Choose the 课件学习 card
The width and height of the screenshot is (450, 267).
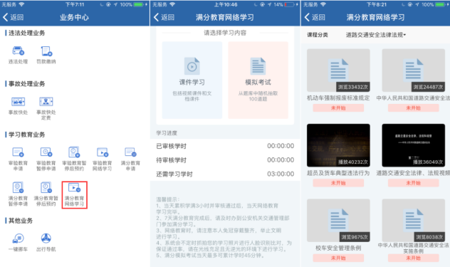click(x=192, y=80)
